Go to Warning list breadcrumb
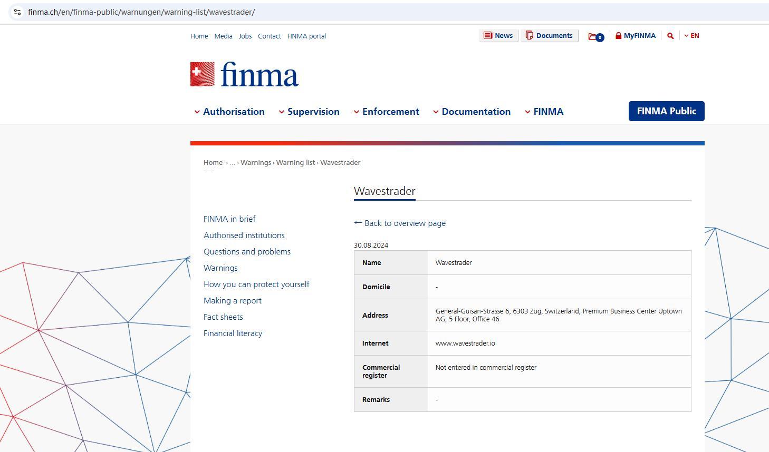 tap(295, 163)
